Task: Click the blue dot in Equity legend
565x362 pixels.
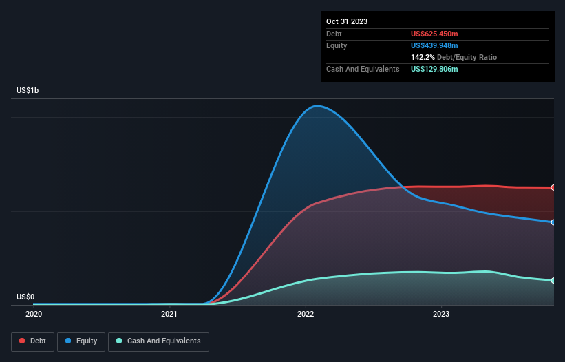Action: (x=68, y=341)
